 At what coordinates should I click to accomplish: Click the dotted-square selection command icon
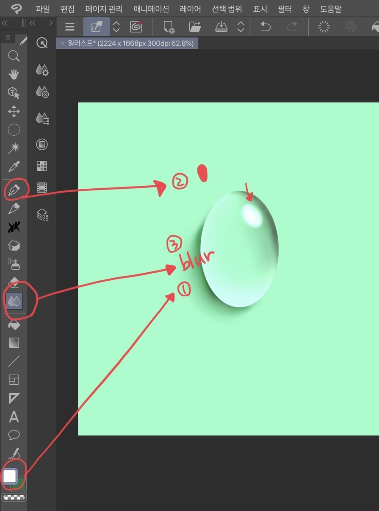(350, 27)
